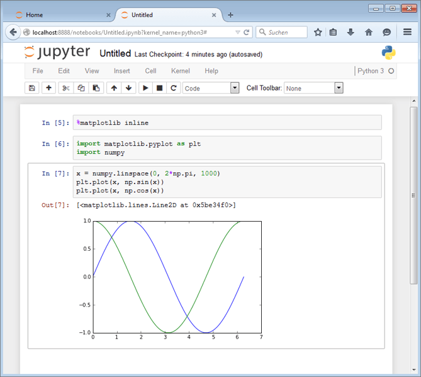Run the cell with play icon

point(145,88)
